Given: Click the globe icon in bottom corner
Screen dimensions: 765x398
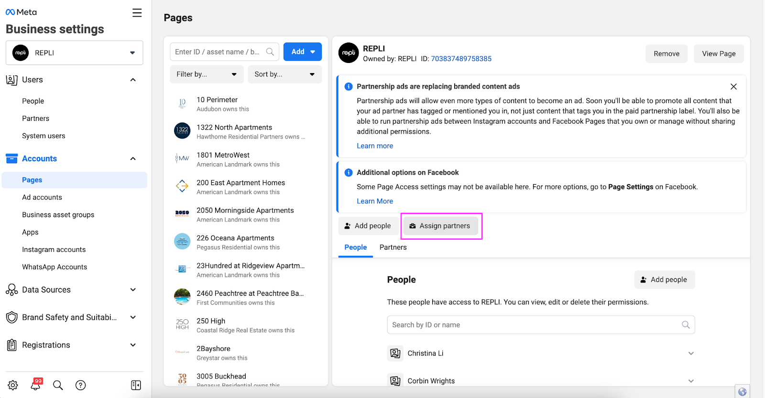Looking at the screenshot, I should (x=742, y=391).
